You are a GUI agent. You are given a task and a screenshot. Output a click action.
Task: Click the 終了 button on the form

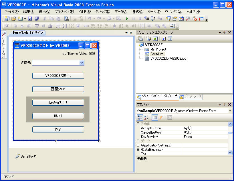click(58, 129)
